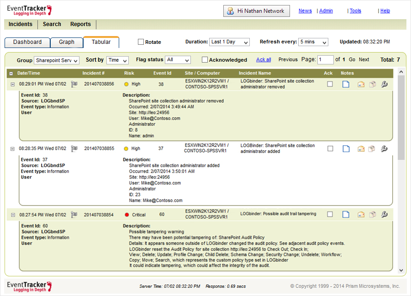Click the text "LOGbinder: Possible audit trail tampering"

[x=278, y=214]
